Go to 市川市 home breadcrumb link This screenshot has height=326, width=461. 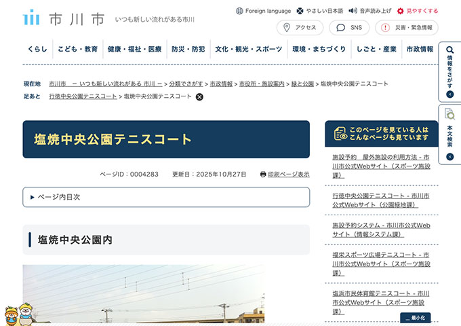point(106,84)
